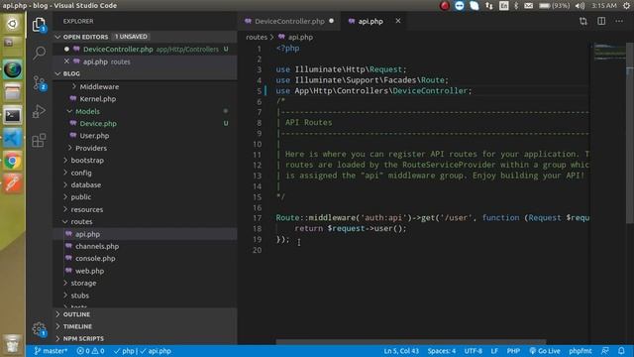Viewport: 634px width, 357px height.
Task: Open the battery indicator in top panel
Action: (554, 6)
